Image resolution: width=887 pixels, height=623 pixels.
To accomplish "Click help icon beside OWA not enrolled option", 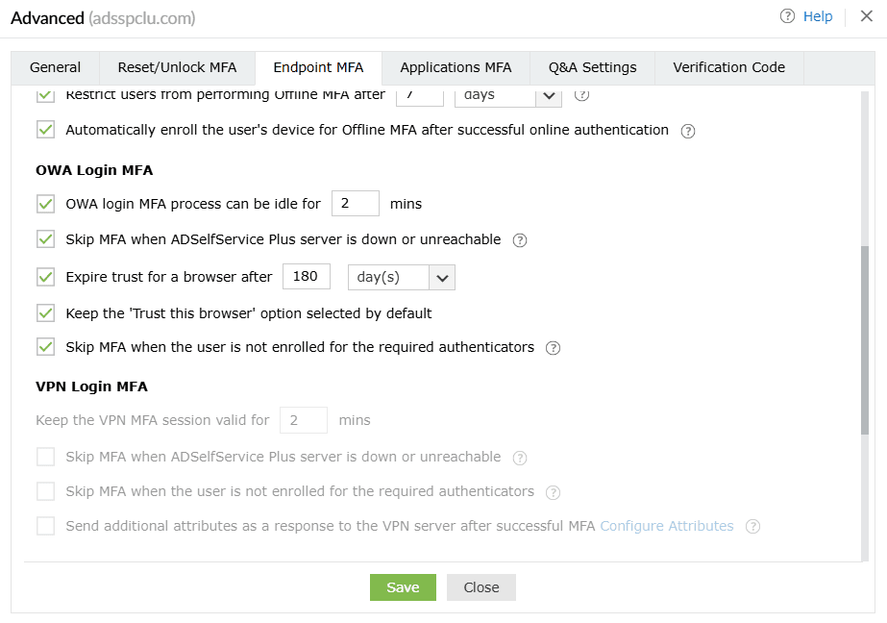I will (x=553, y=348).
